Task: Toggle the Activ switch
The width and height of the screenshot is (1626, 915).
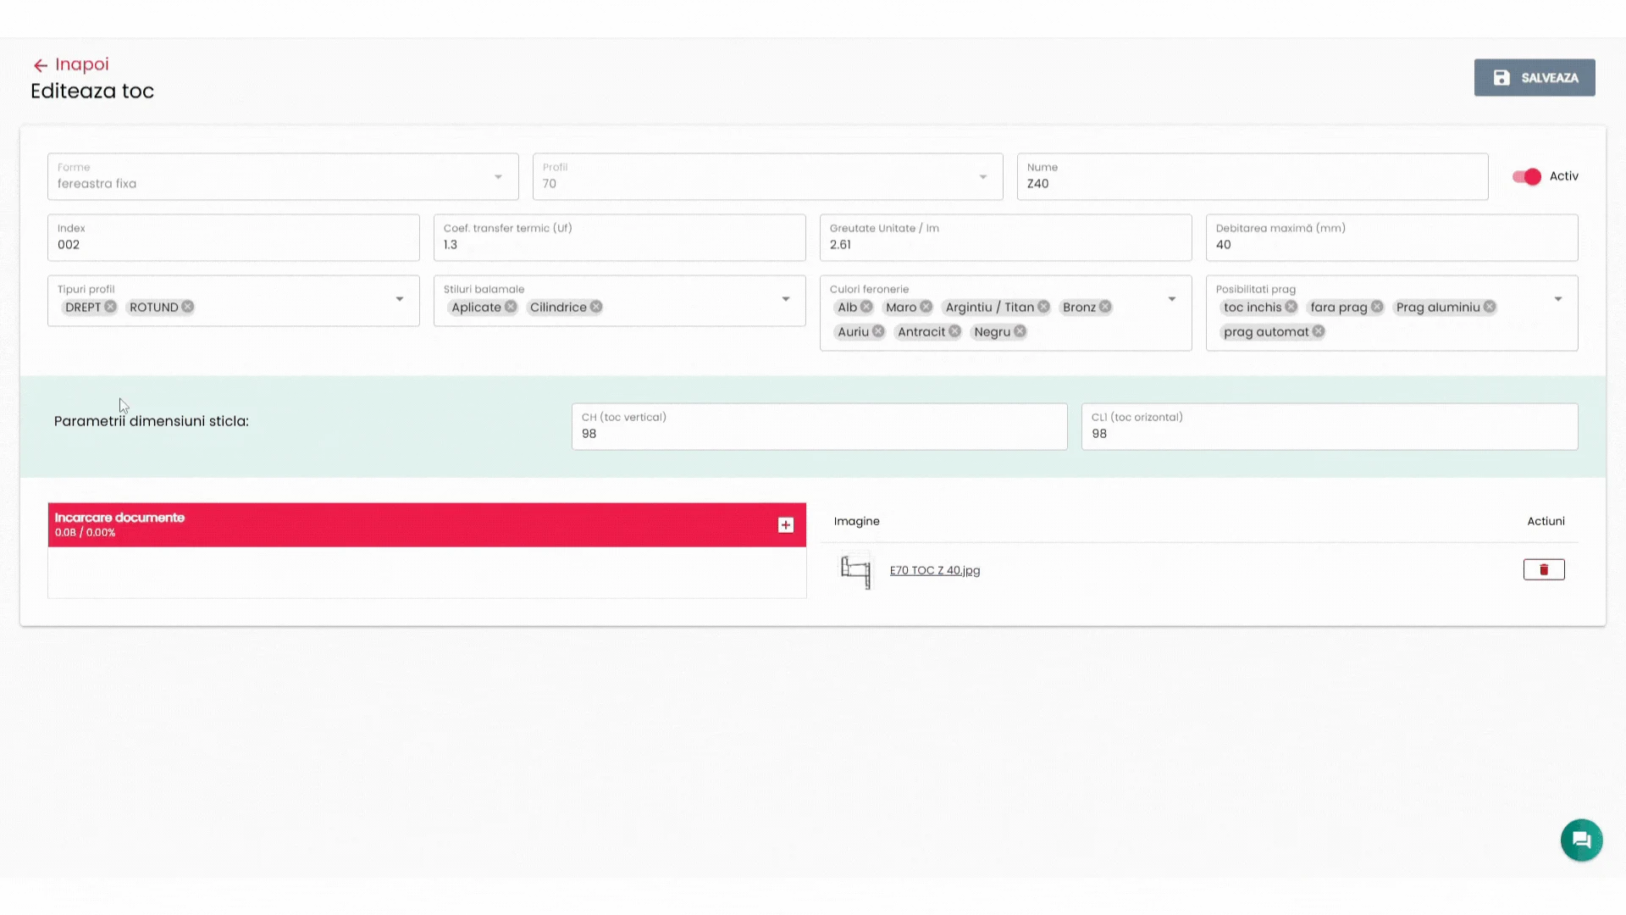Action: click(x=1527, y=176)
